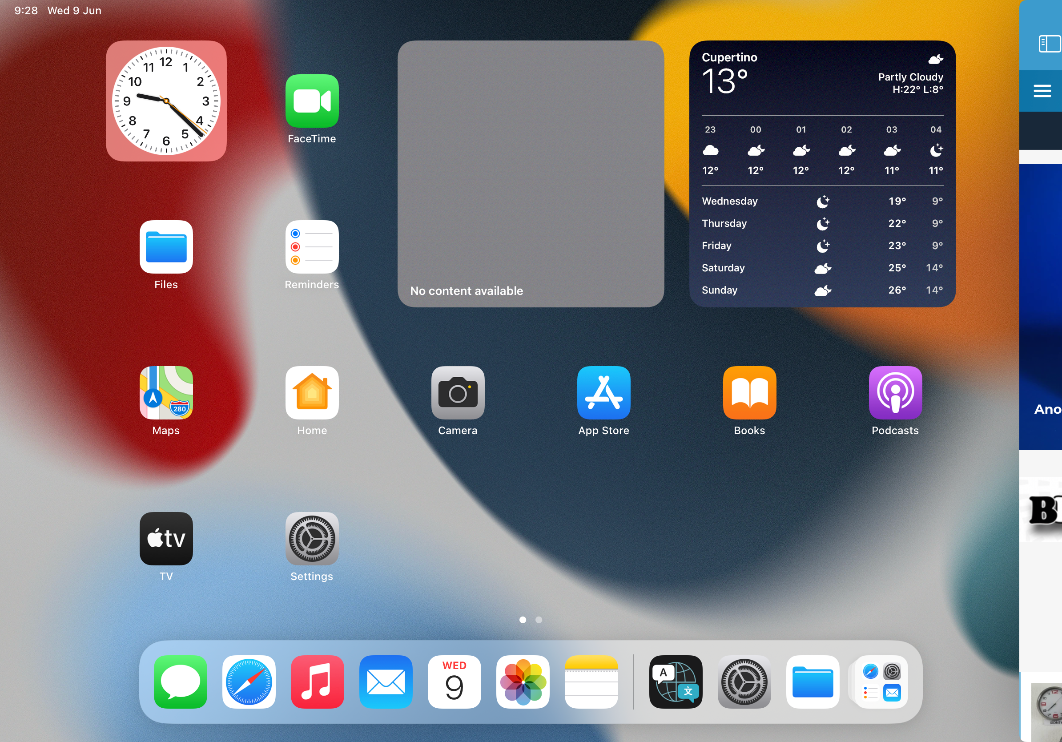
Task: Switch to the second home screen page dot
Action: (539, 620)
